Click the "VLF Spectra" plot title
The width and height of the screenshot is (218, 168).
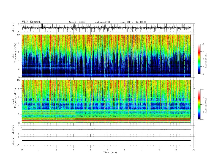click(x=31, y=22)
